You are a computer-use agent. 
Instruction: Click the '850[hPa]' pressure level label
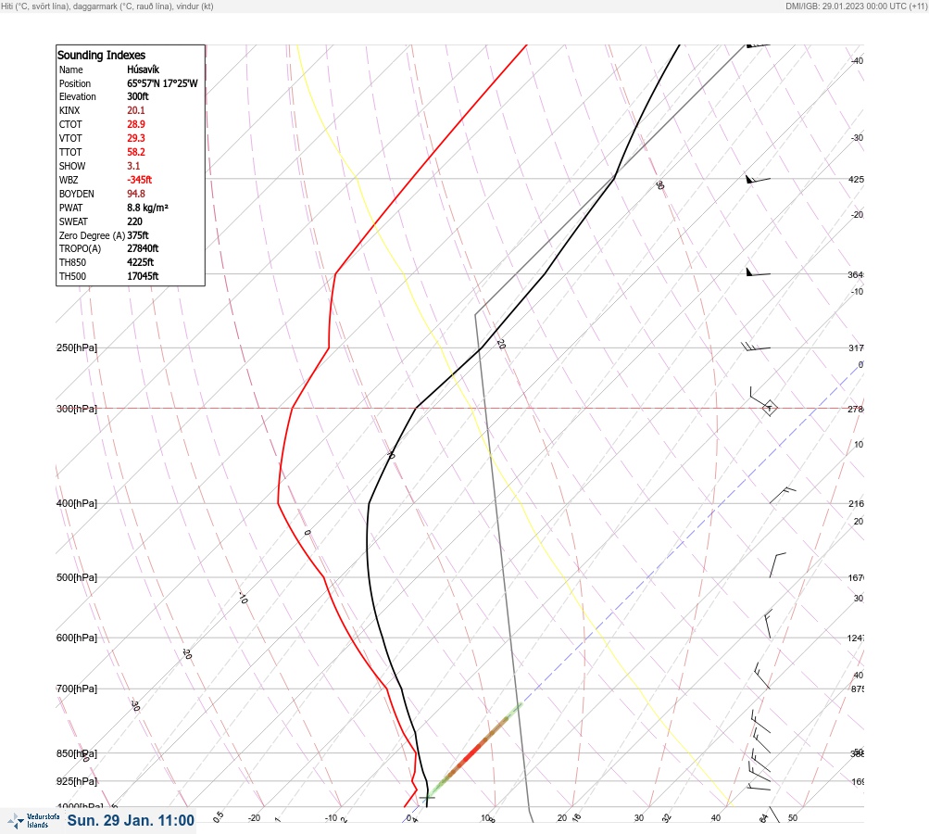[77, 753]
